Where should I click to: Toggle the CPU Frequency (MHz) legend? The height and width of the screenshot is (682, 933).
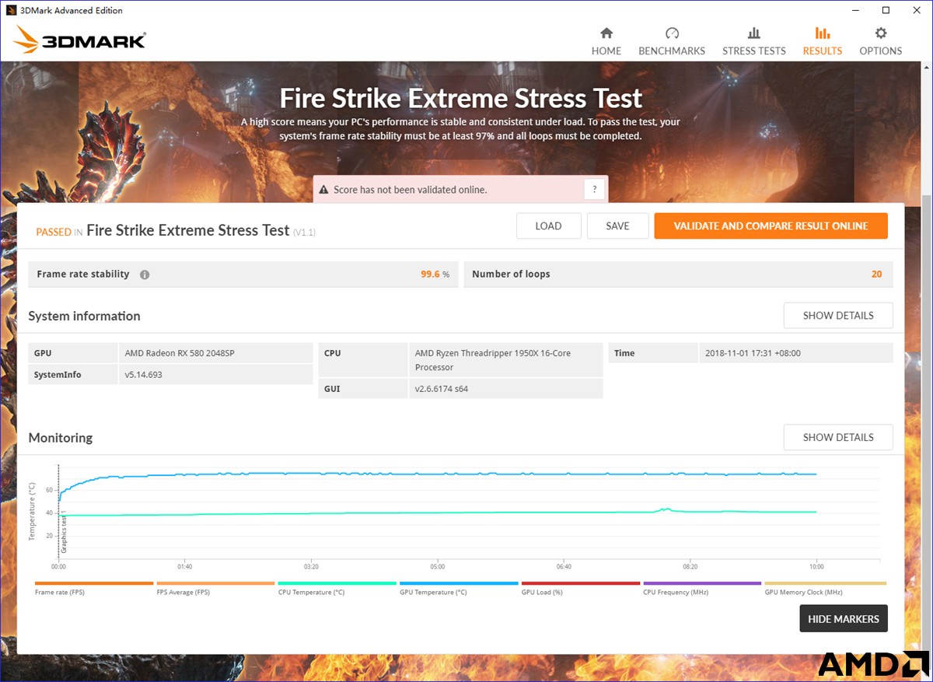(x=702, y=588)
